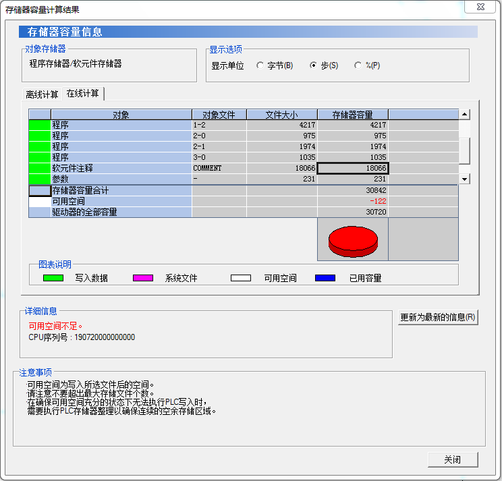Click the 对象文件 column header

point(219,115)
